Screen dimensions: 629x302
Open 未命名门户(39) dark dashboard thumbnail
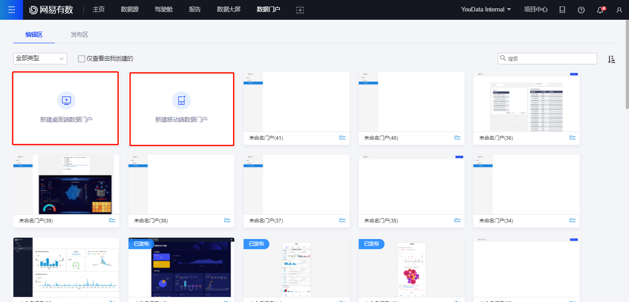click(x=66, y=185)
